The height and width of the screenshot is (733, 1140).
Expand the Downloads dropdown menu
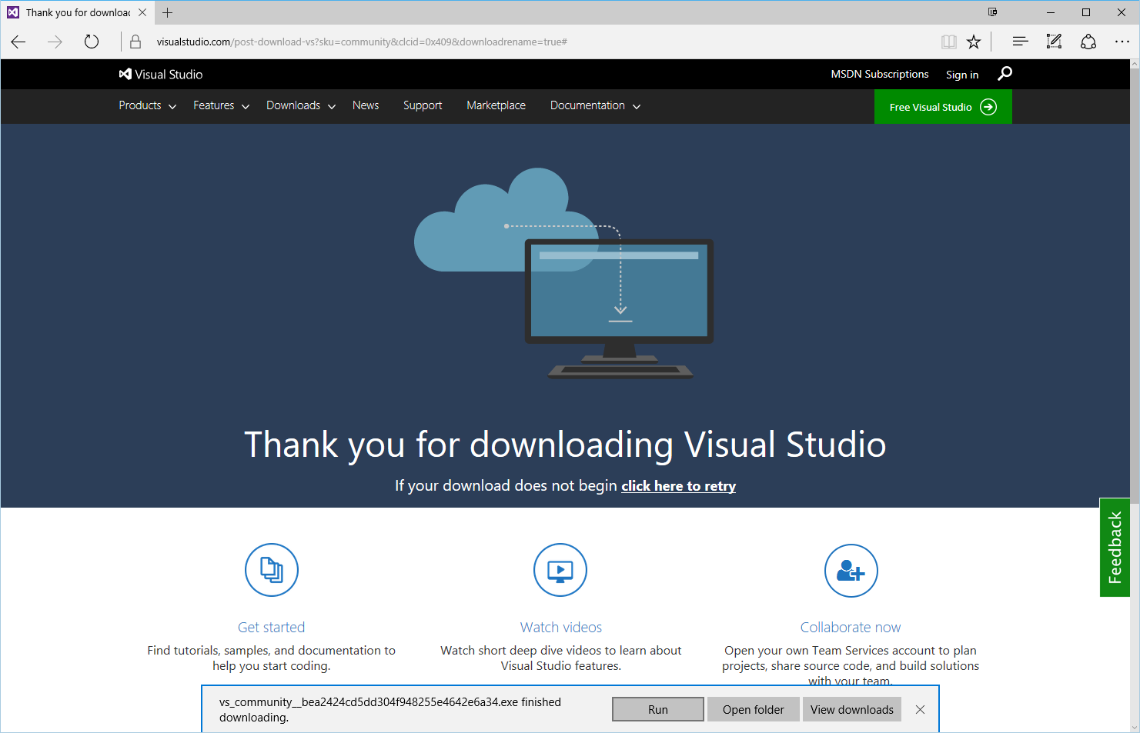301,105
